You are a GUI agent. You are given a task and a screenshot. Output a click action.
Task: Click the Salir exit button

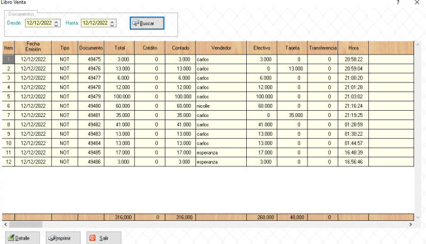pyautogui.click(x=104, y=238)
